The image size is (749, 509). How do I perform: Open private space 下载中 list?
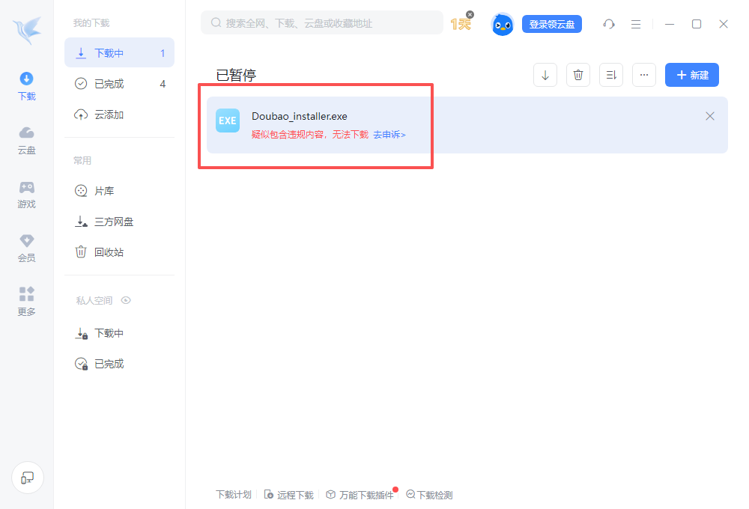119,333
